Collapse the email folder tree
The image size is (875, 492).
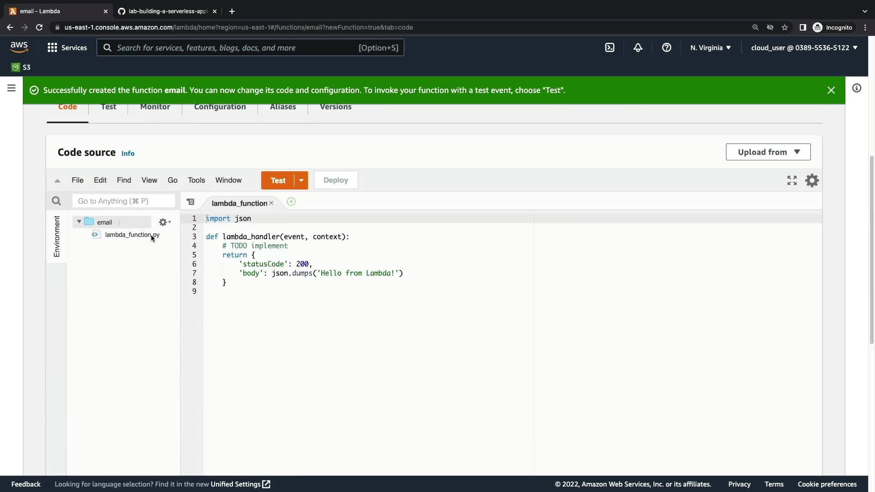[79, 222]
